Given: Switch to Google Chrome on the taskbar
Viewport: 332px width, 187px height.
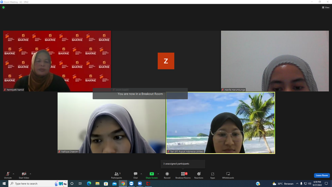Looking at the screenshot, I should [x=123, y=183].
